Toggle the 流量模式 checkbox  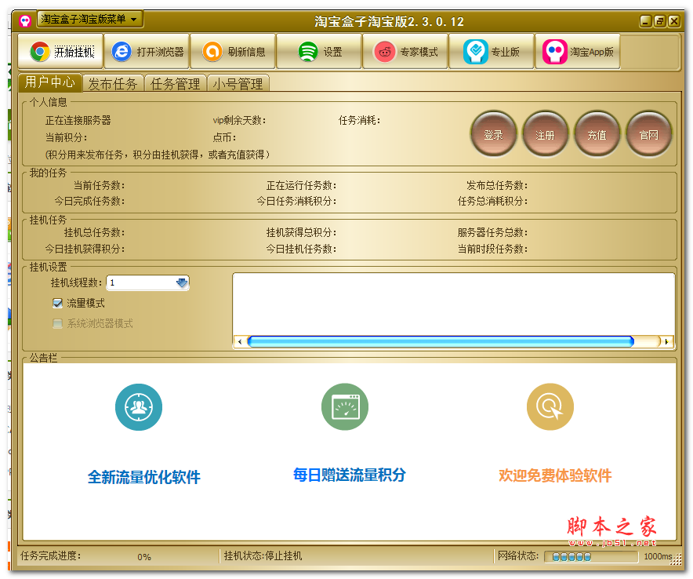(x=57, y=303)
